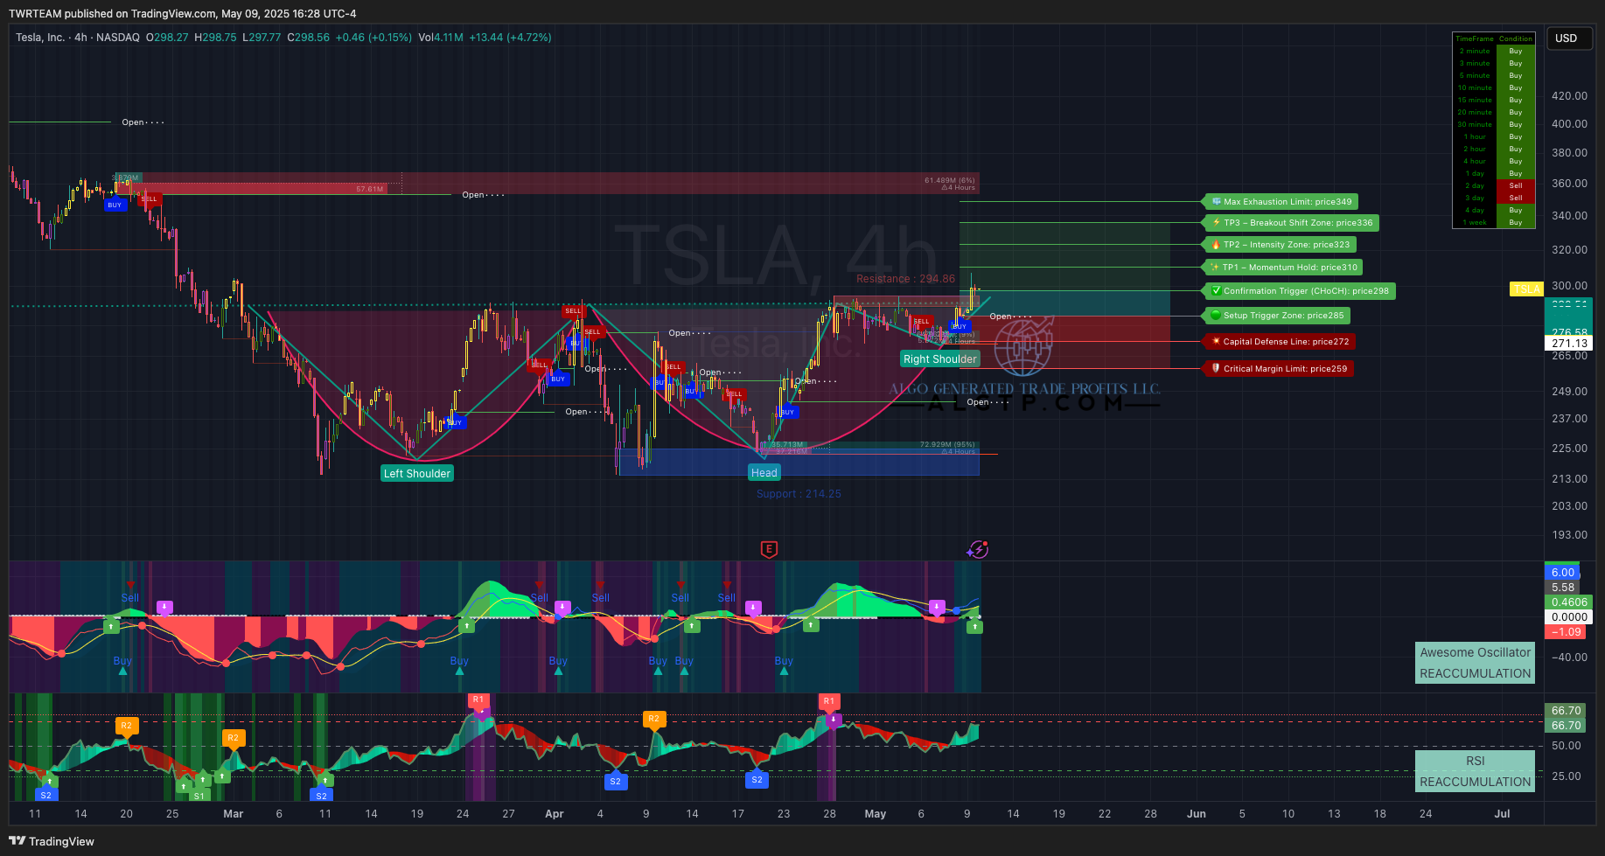
Task: Click the Support : 214.25 text
Action: 799,494
